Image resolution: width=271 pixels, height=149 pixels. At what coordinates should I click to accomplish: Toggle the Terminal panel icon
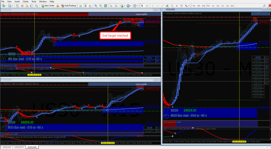(32, 6)
